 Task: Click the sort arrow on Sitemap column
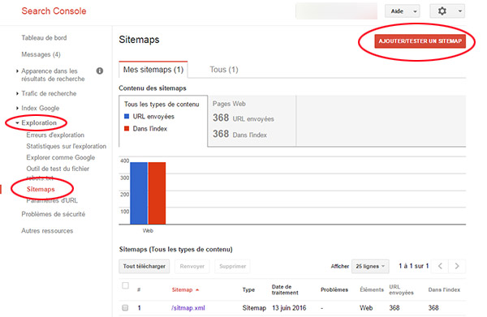pos(197,290)
